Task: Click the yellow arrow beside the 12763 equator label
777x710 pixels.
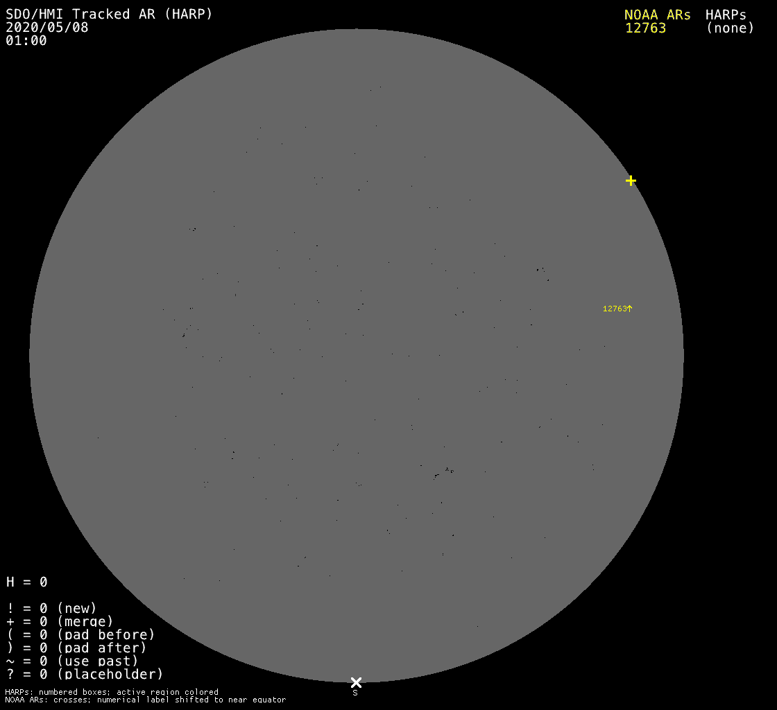Action: point(630,309)
